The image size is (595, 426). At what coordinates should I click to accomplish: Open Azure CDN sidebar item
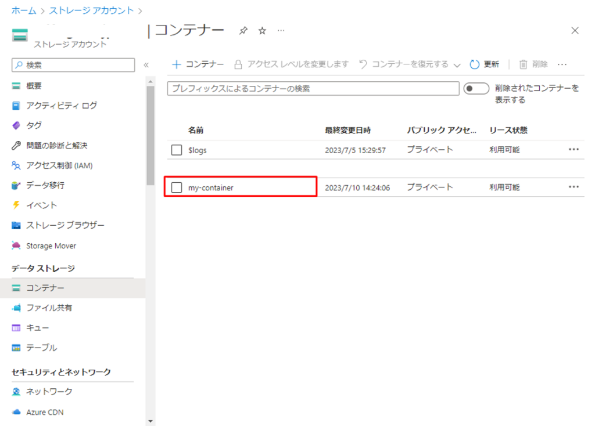tap(44, 412)
